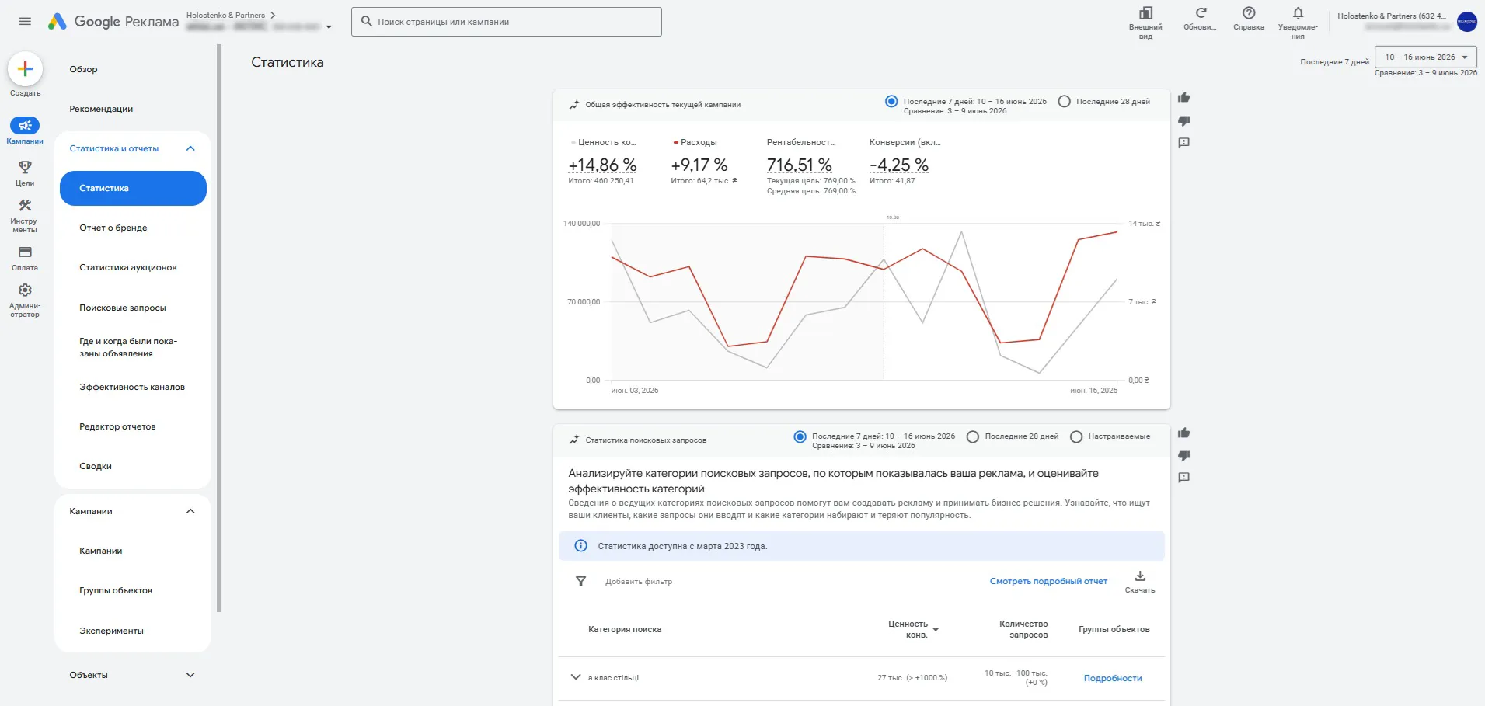
Task: Open Channel effectiveness item
Action: (x=133, y=387)
